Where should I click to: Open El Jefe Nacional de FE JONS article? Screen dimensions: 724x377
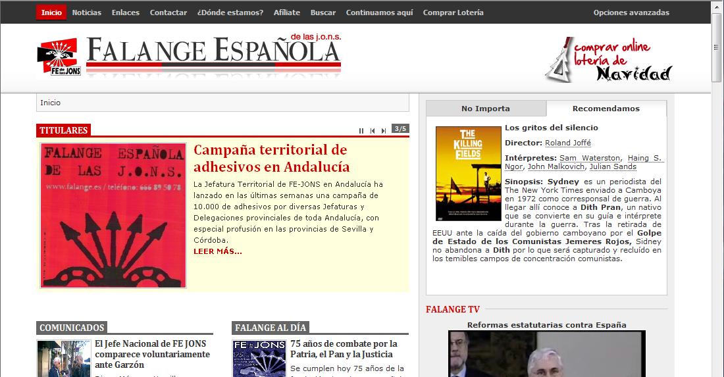click(x=153, y=355)
